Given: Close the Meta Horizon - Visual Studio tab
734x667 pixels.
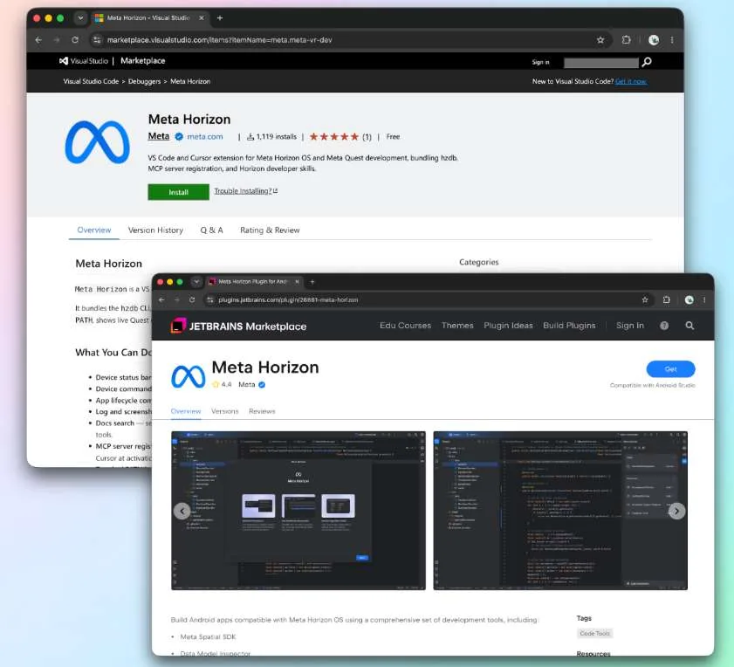Looking at the screenshot, I should [x=202, y=18].
